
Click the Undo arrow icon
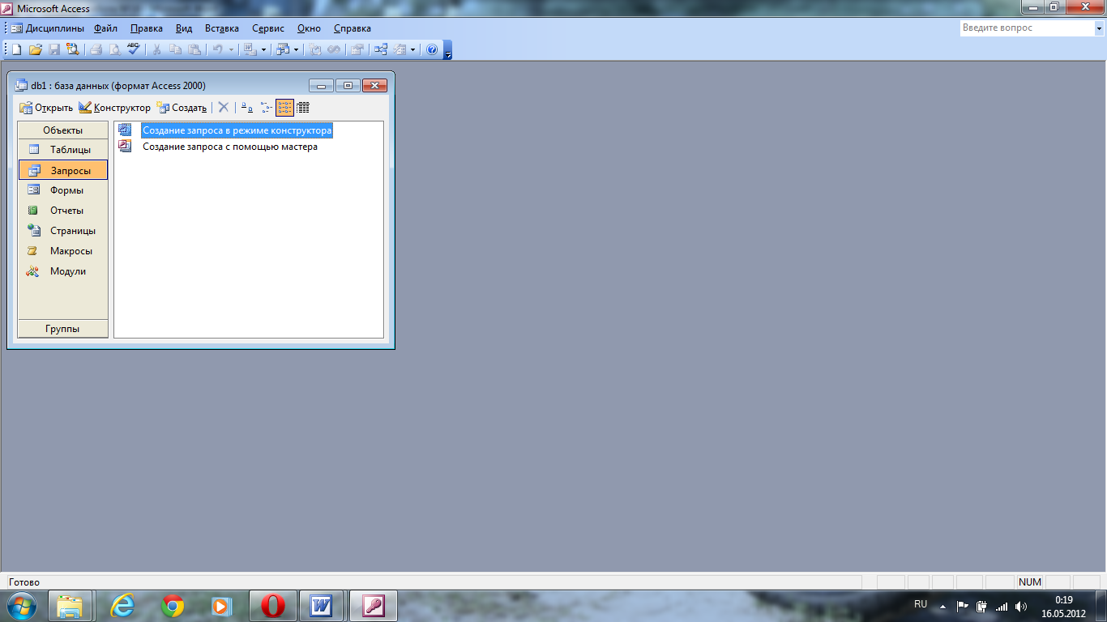[217, 49]
